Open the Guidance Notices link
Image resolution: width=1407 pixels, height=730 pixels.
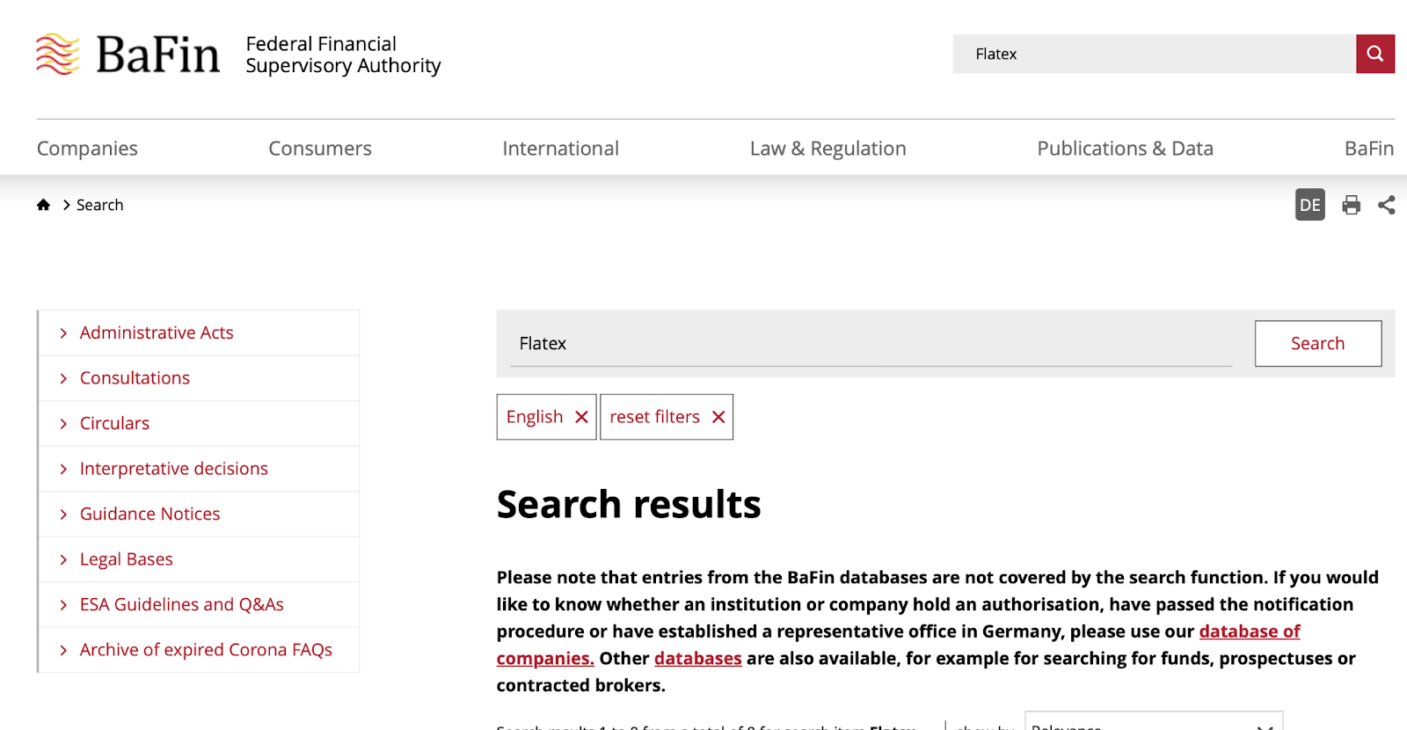pos(150,514)
